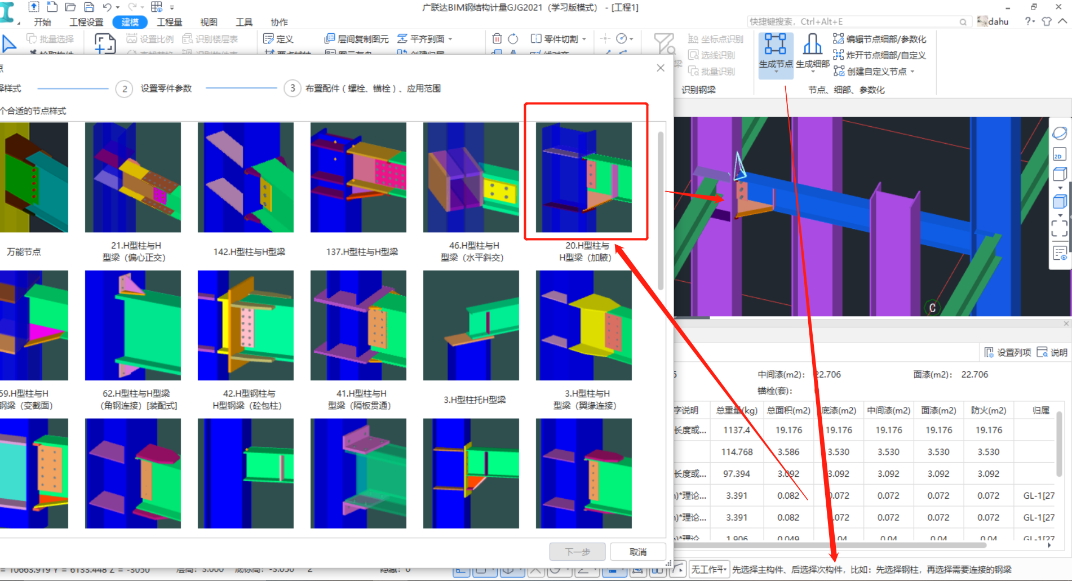Expand 生成细部 dropdown arrow
1072x581 pixels.
click(x=812, y=72)
